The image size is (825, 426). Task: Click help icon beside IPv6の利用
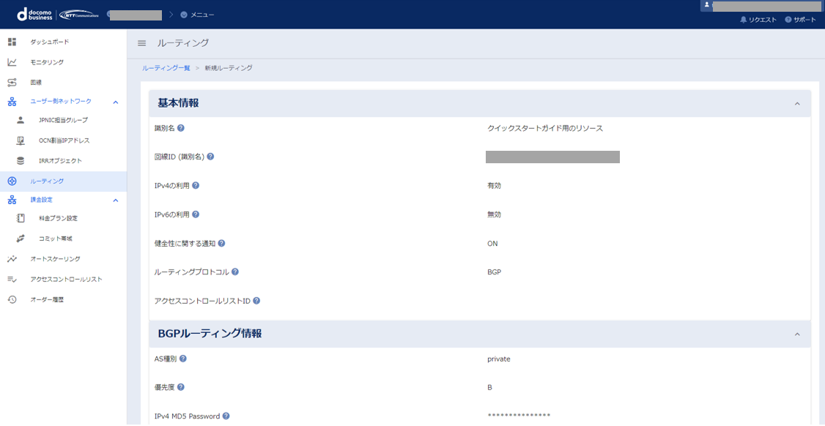pos(195,214)
